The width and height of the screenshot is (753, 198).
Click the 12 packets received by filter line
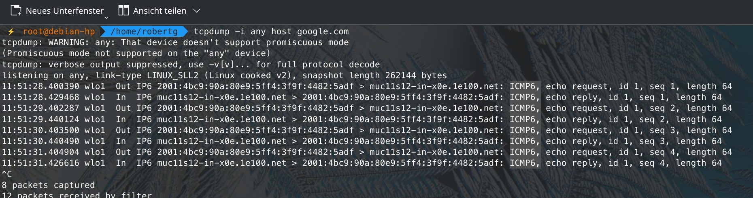coord(77,195)
